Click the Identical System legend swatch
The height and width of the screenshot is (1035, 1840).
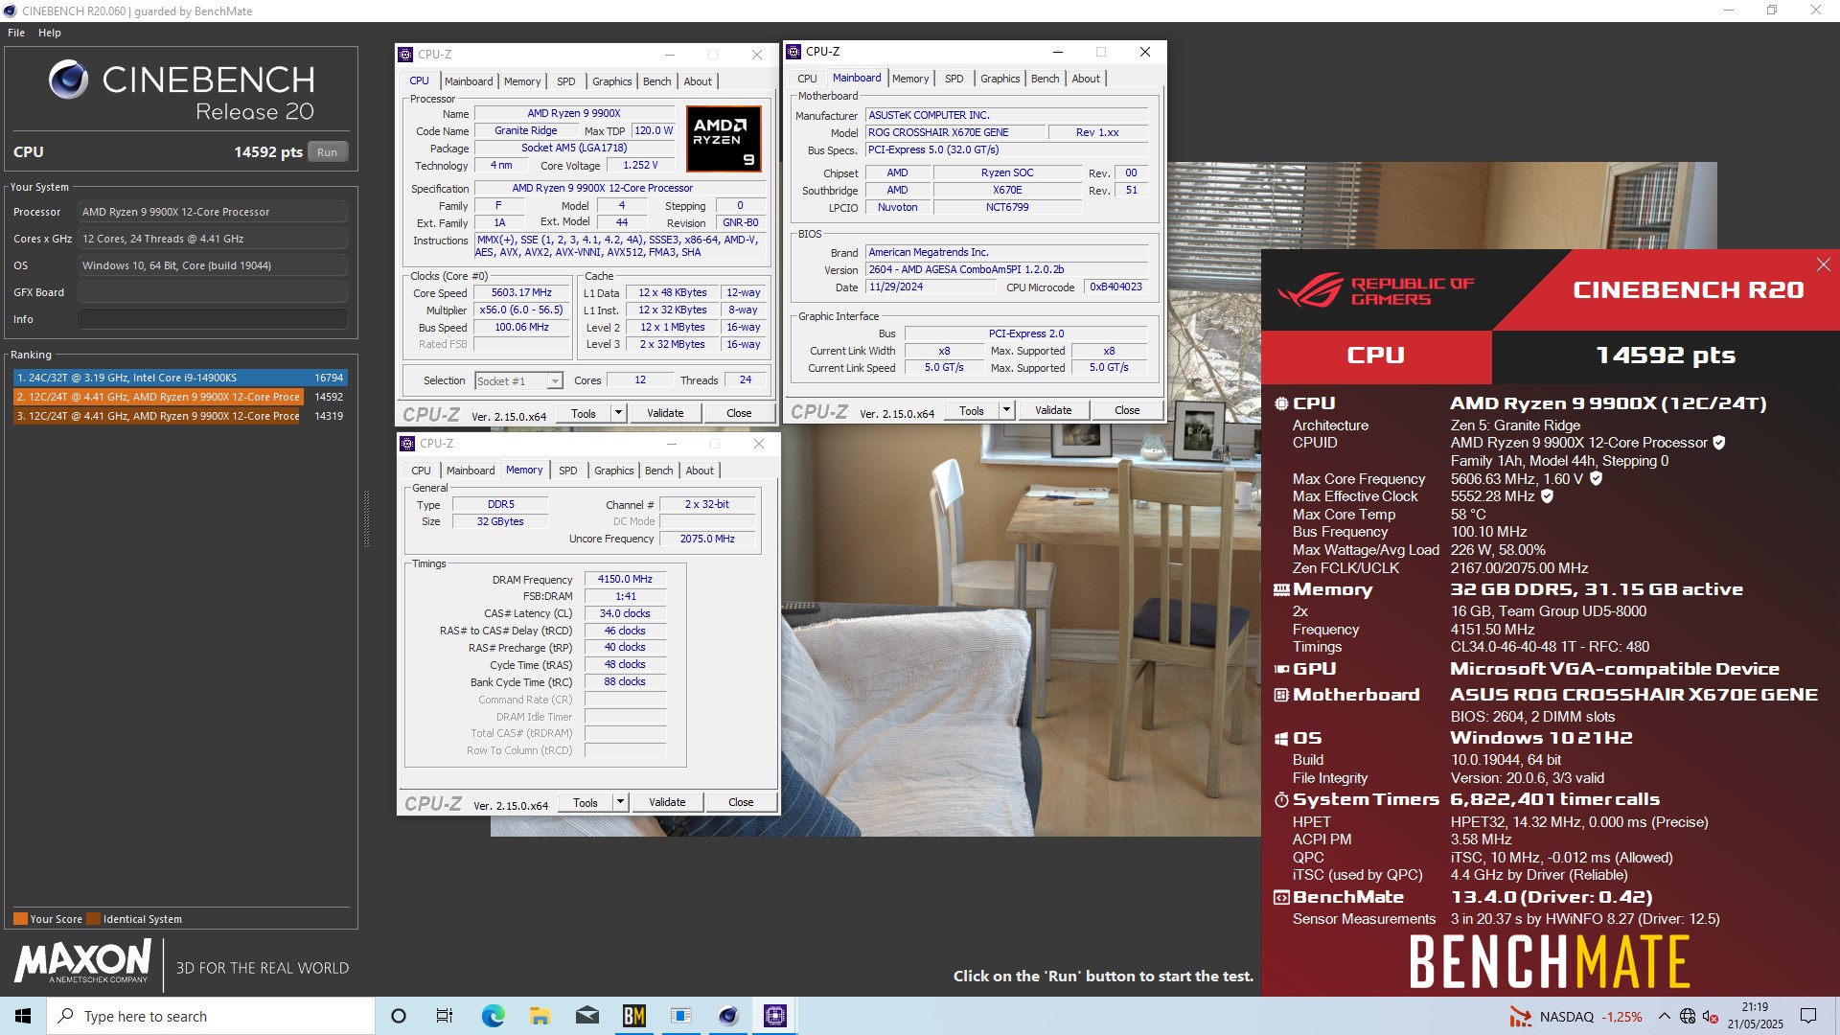93,919
